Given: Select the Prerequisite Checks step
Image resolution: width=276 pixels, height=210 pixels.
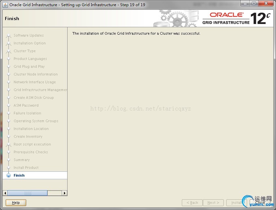Looking at the screenshot, I should click(x=31, y=152).
